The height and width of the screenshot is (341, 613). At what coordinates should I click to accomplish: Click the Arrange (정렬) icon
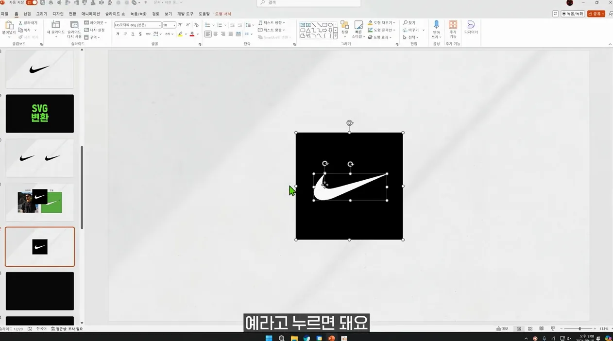pyautogui.click(x=344, y=25)
